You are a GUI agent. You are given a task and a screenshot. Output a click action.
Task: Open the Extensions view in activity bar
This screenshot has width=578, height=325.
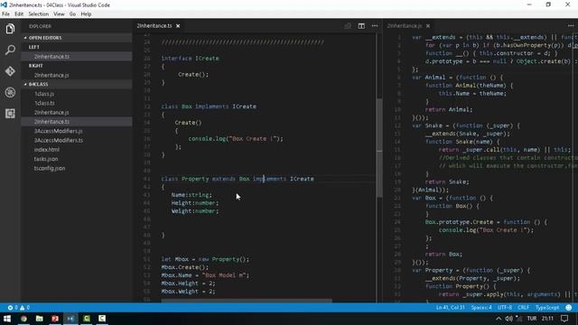[10, 113]
